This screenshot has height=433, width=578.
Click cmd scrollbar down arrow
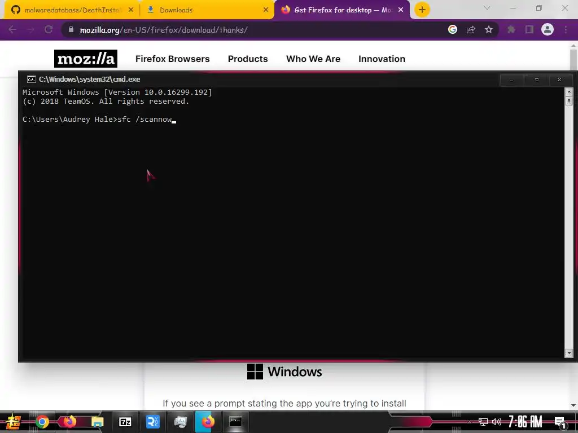coord(569,353)
